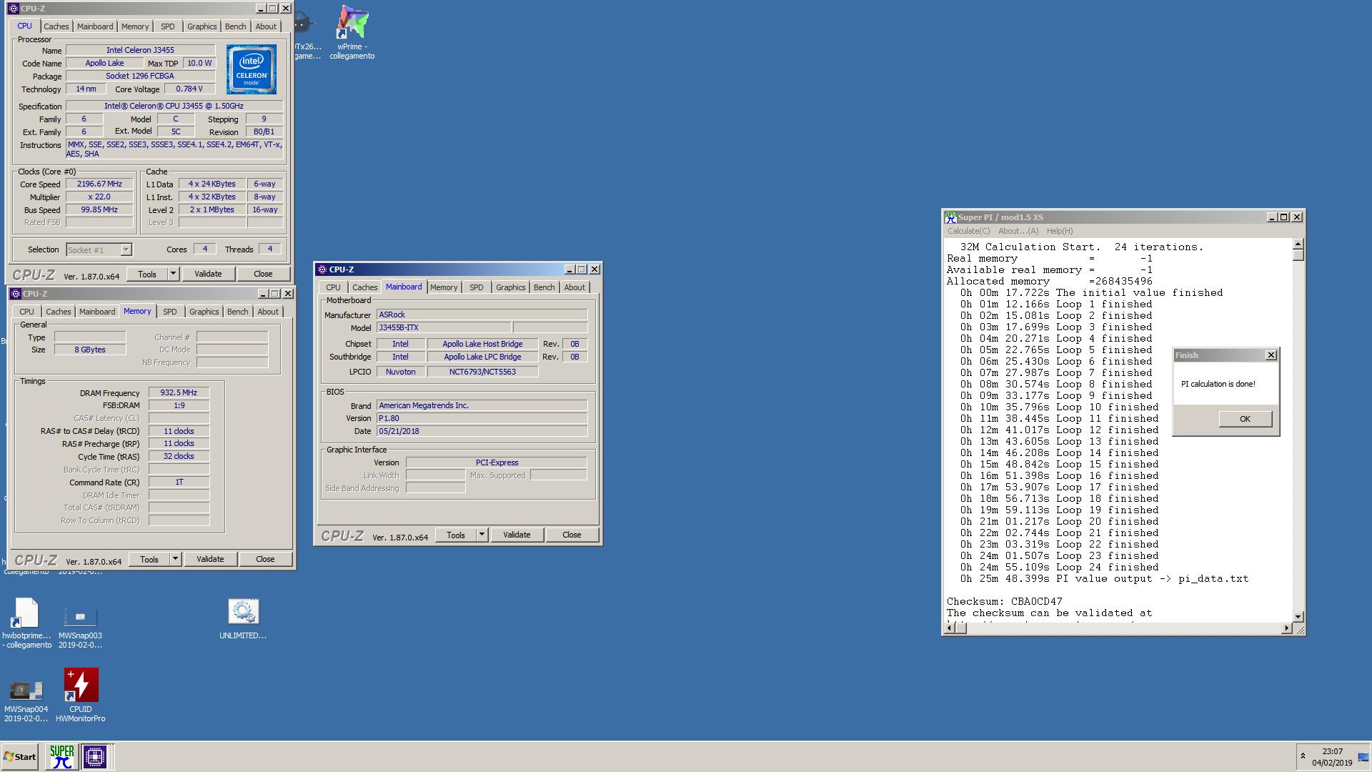
Task: Open Mainboard tab in top CPU-Z window
Action: [x=95, y=26]
